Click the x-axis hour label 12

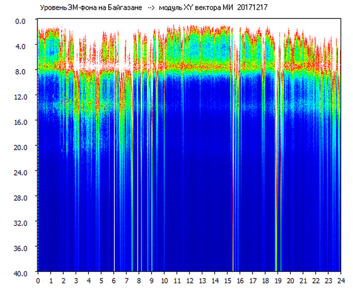coord(189,281)
